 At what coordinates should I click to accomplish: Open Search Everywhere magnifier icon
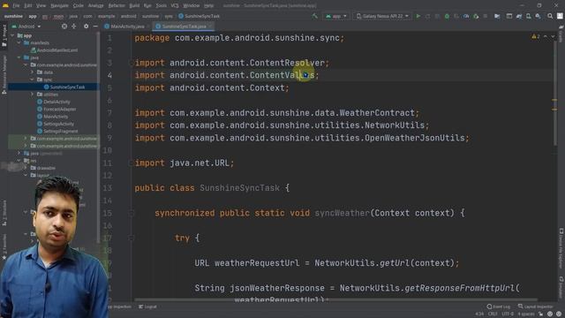[550, 16]
